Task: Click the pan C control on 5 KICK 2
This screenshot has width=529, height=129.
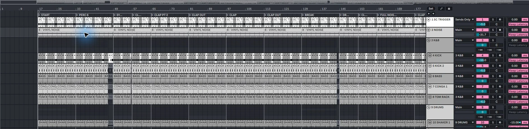Action: point(496,71)
